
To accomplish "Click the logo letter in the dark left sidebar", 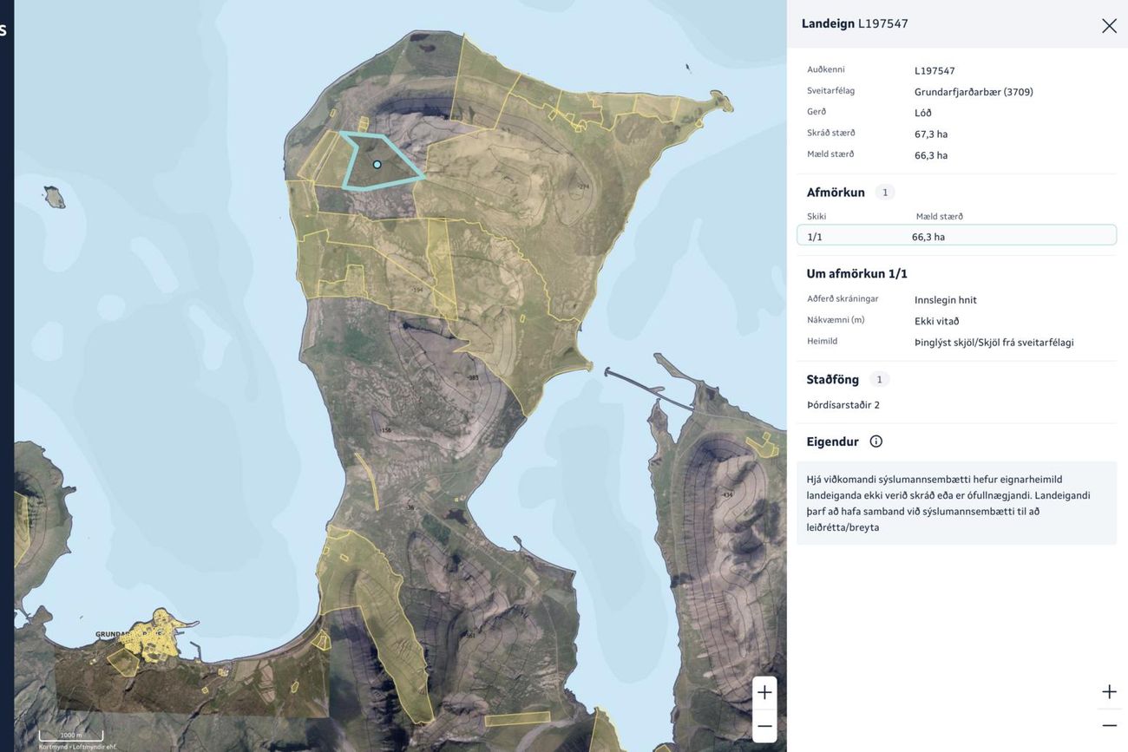I will point(3,29).
